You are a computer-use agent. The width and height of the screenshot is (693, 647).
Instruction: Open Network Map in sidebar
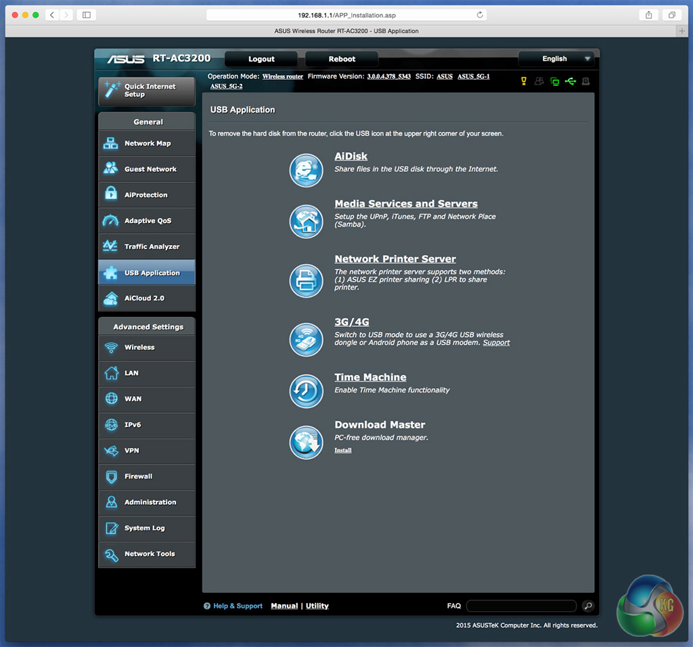(147, 143)
